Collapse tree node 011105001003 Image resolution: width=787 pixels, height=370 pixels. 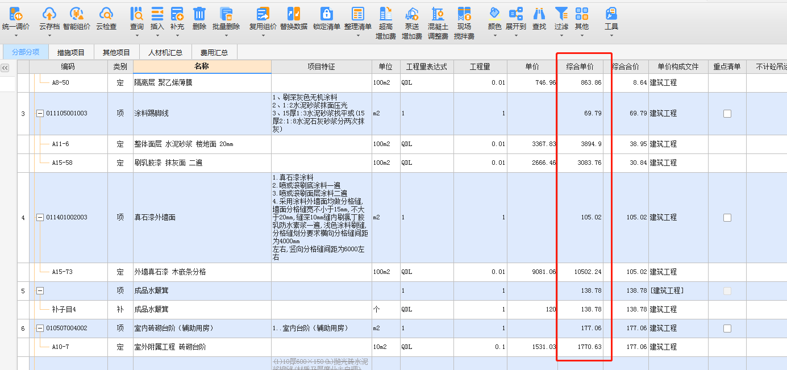click(40, 114)
